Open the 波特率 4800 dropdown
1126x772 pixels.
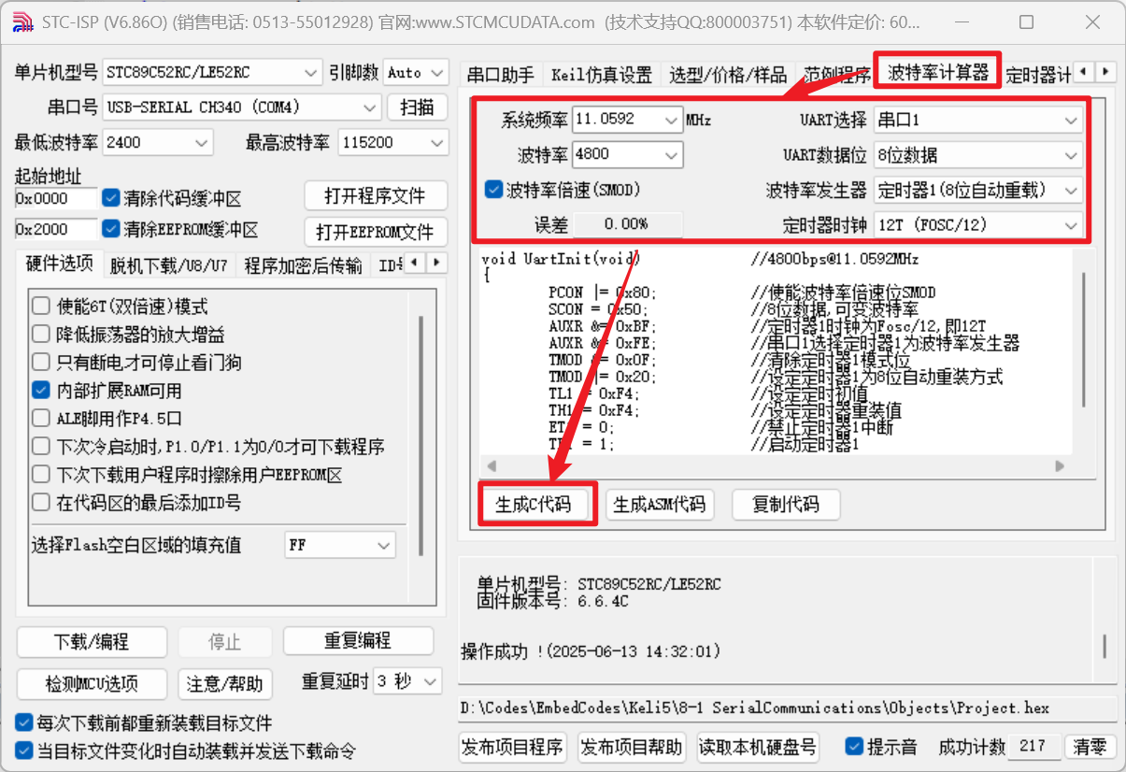point(627,154)
